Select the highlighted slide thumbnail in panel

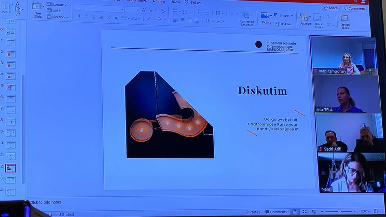pyautogui.click(x=10, y=168)
